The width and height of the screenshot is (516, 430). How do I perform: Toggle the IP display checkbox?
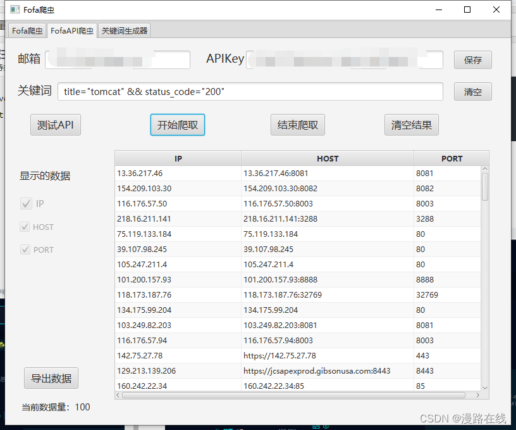tap(26, 204)
